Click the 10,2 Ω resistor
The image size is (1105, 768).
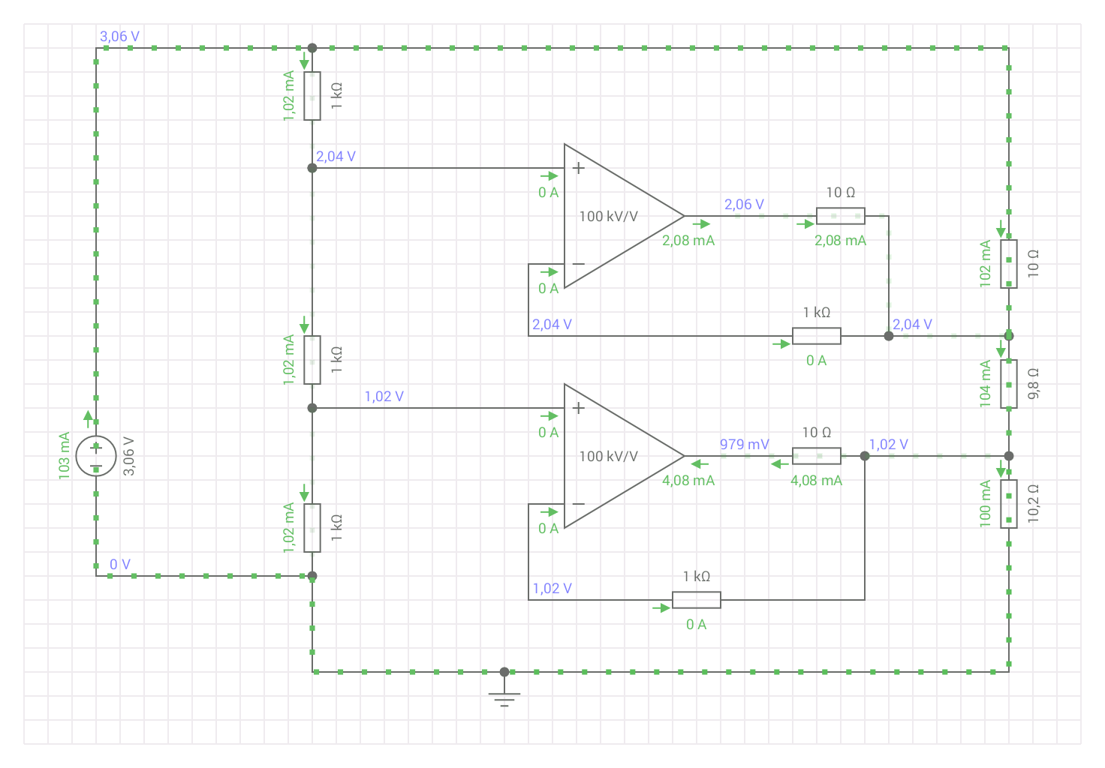(x=1009, y=504)
